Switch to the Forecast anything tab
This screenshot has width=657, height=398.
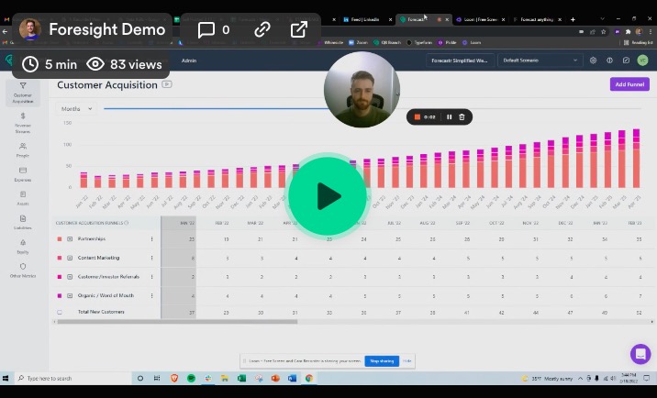(x=537, y=19)
